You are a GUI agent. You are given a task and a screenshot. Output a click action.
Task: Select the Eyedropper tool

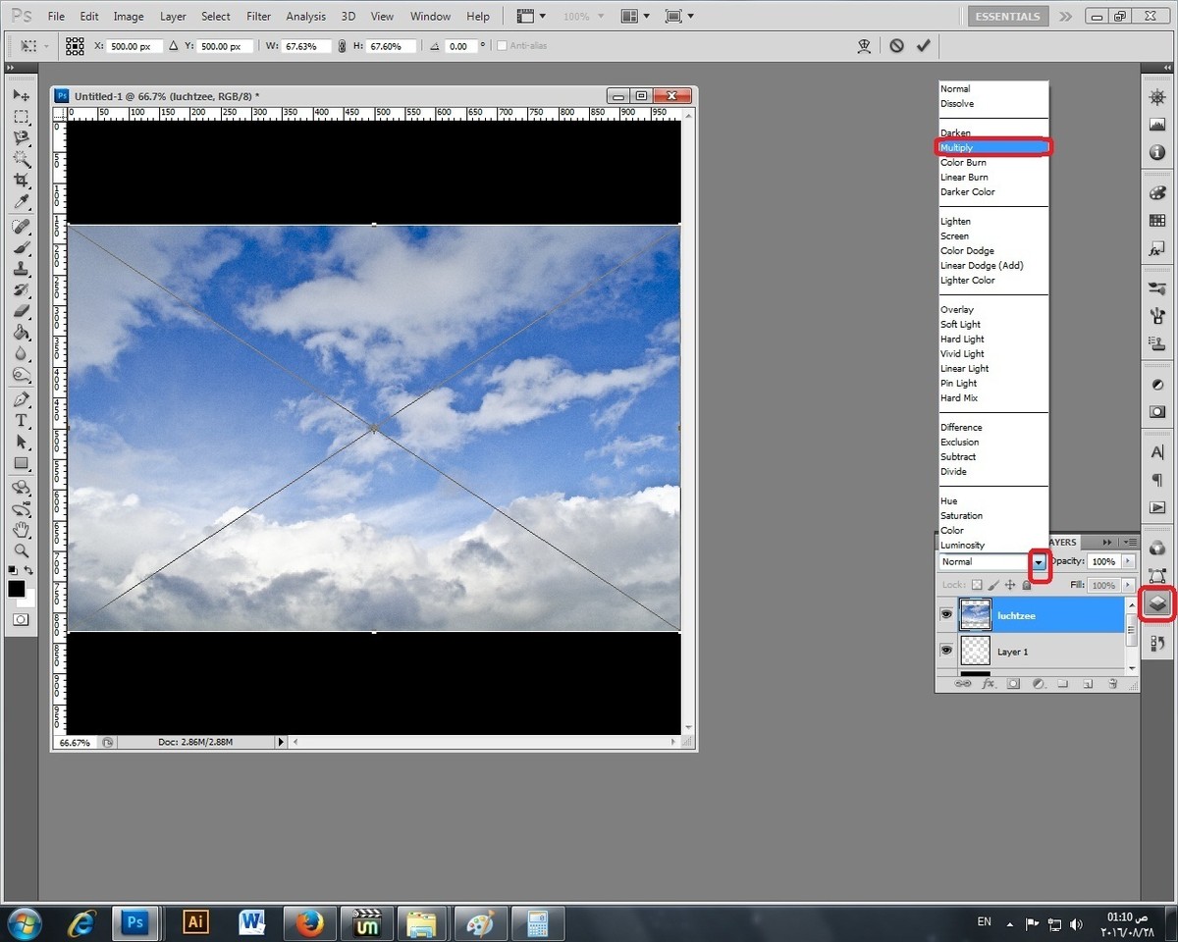coord(21,202)
